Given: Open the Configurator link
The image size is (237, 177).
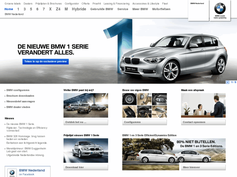Looking at the screenshot, I should pyautogui.click(x=72, y=4).
